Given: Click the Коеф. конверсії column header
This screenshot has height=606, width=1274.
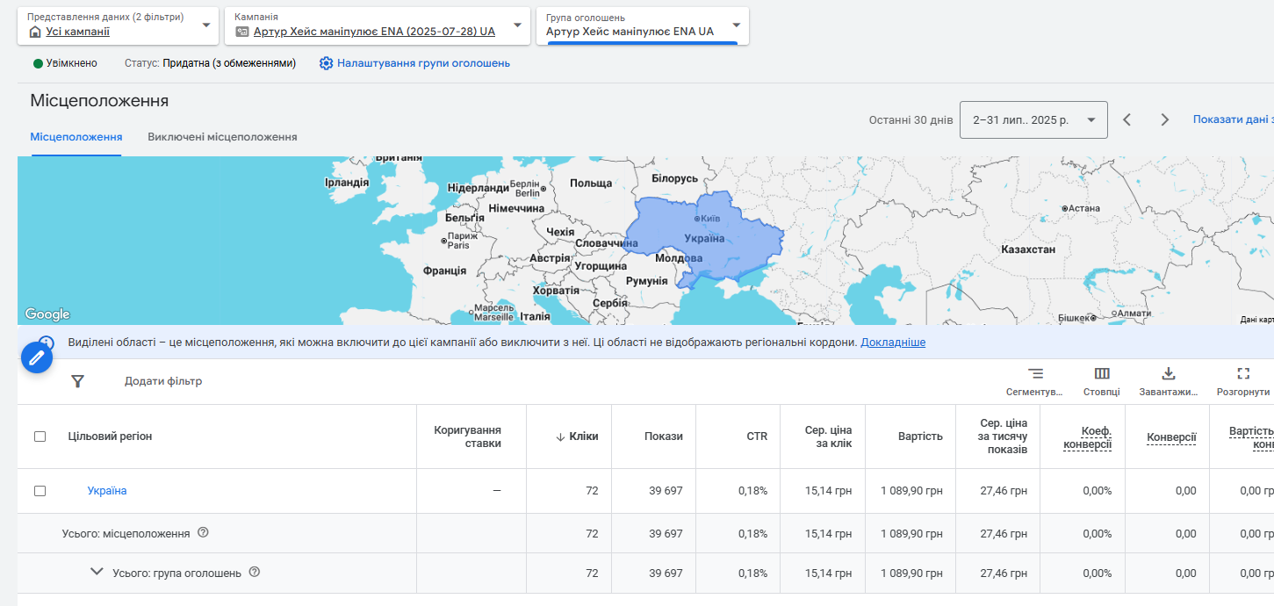Looking at the screenshot, I should (1088, 437).
